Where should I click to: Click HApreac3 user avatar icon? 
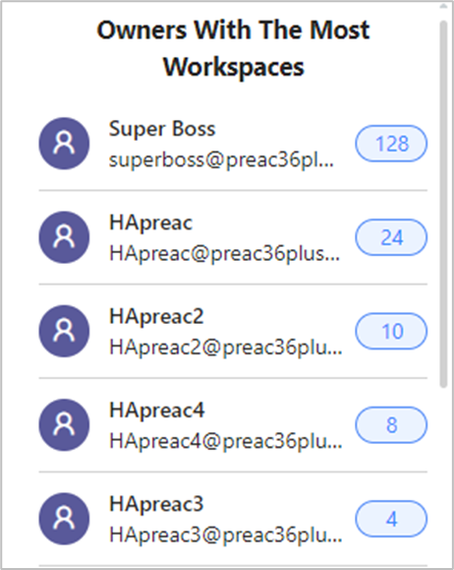click(64, 519)
